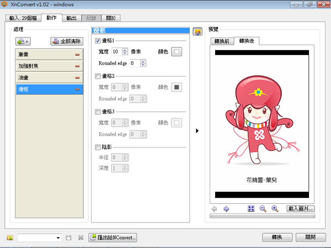This screenshot has width=331, height=248.
Task: Go to next preview image arrow
Action: (x=226, y=209)
